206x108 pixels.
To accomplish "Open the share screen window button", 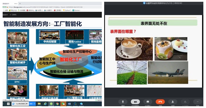I will point(148,102).
